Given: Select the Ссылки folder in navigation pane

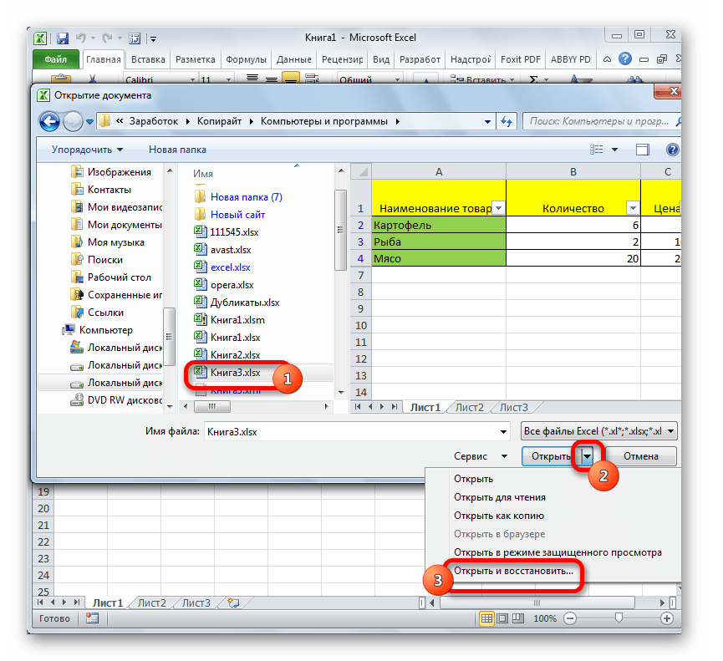Looking at the screenshot, I should pos(98,313).
